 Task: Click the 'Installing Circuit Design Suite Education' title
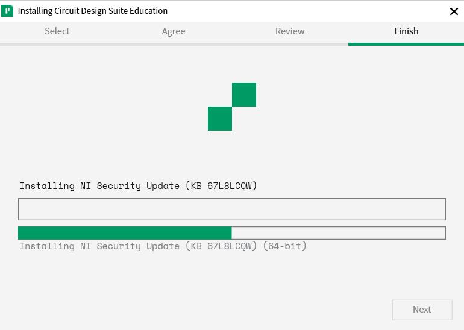coord(93,11)
